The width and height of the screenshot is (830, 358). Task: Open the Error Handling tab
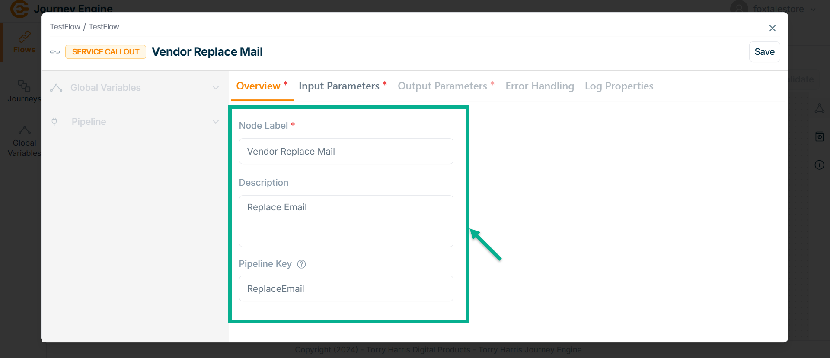539,86
